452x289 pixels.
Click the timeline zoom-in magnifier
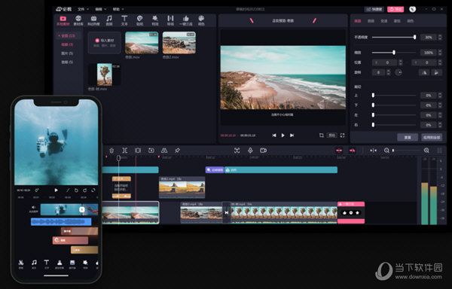click(426, 151)
